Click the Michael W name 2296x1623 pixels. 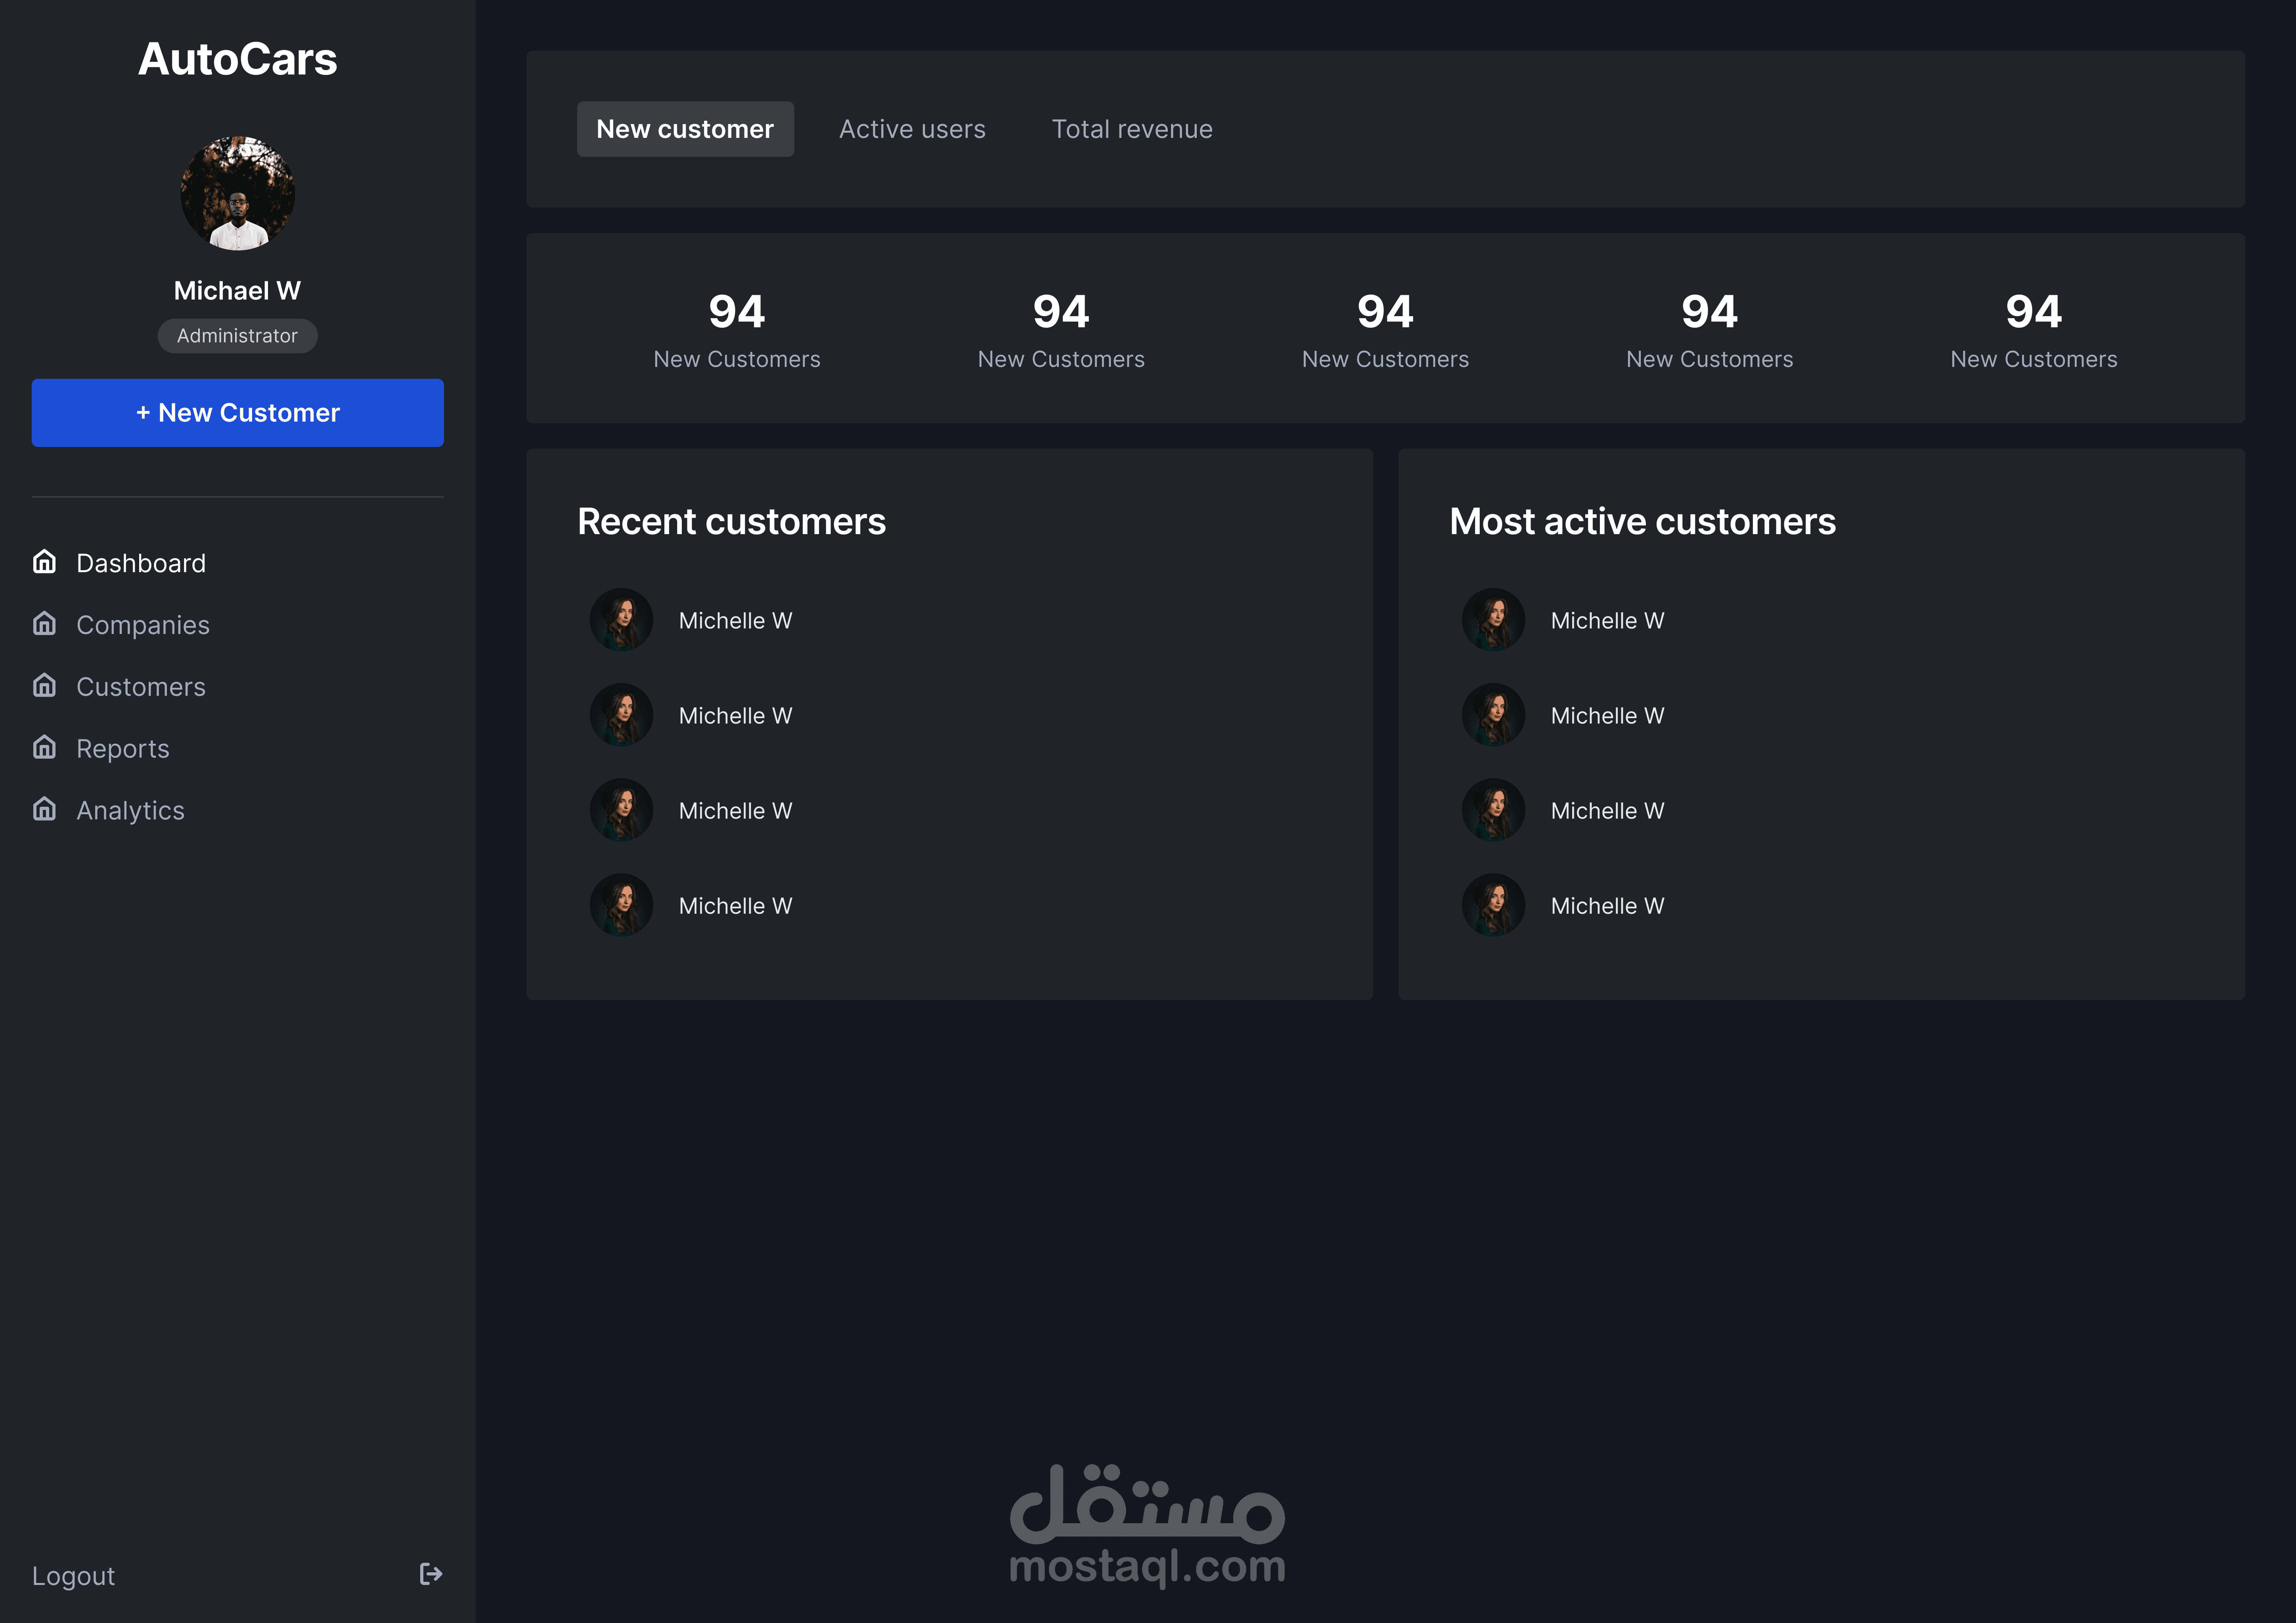pyautogui.click(x=237, y=291)
